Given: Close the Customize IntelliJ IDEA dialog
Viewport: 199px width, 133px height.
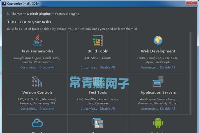Looking at the screenshot, I should (192, 2).
